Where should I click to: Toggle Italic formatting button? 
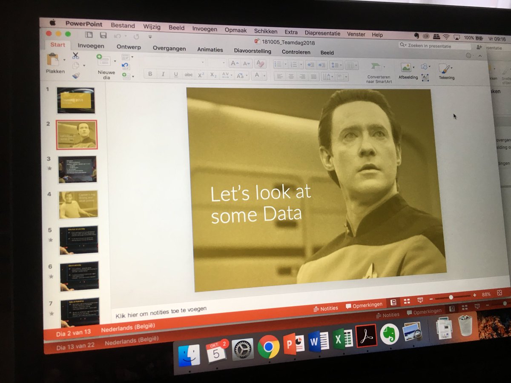[x=163, y=74]
